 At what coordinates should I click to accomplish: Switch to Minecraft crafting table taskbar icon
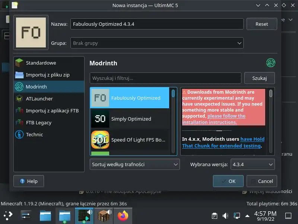point(104,216)
